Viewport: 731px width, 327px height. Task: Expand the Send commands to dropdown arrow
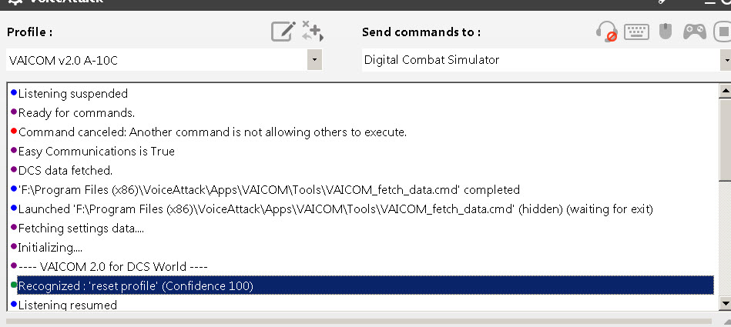(726, 60)
